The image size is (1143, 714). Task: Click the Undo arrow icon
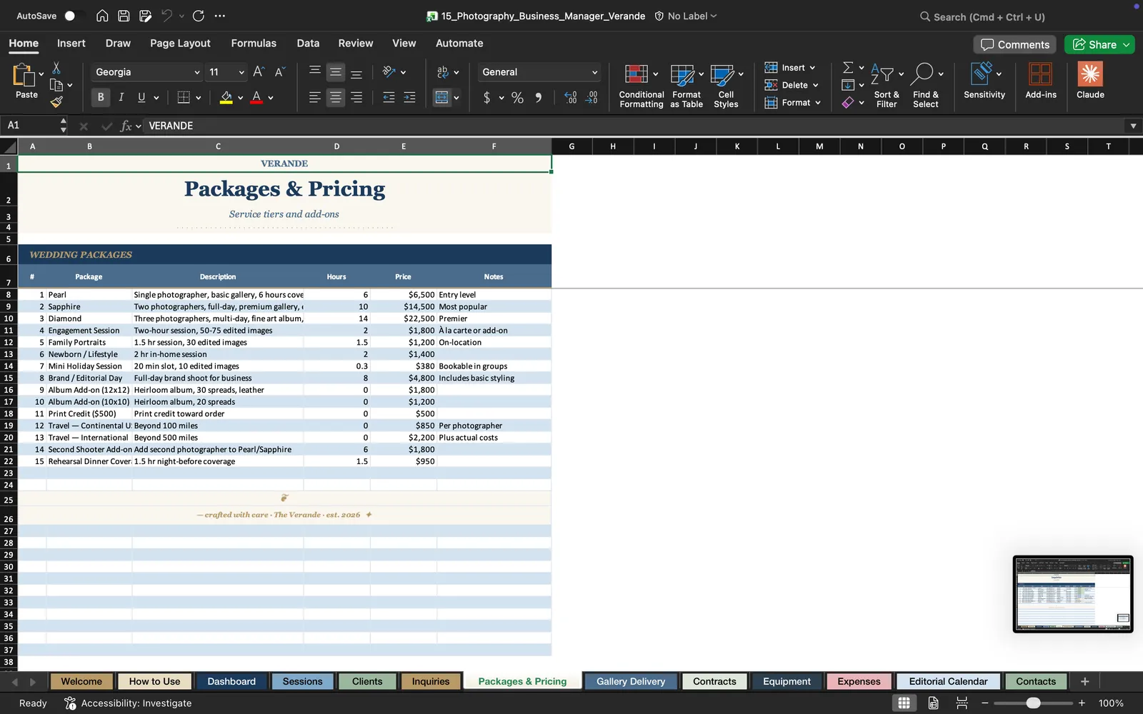click(167, 16)
